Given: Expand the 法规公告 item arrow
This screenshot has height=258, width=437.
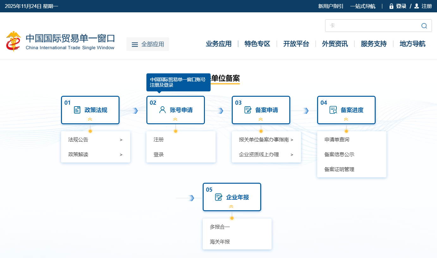Looking at the screenshot, I should [121, 140].
